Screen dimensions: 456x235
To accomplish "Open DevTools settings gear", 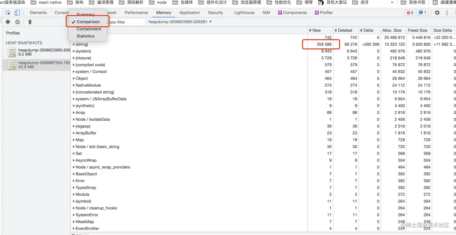I will pyautogui.click(x=437, y=13).
